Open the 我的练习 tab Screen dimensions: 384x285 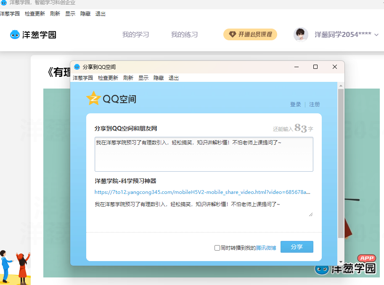[x=184, y=35]
